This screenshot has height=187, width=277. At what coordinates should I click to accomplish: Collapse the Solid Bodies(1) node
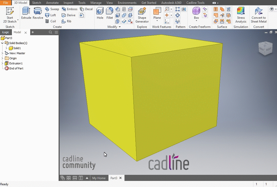click(2, 43)
